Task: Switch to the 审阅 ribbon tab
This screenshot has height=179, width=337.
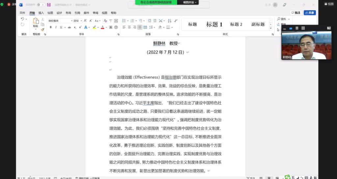Action: click(95, 13)
